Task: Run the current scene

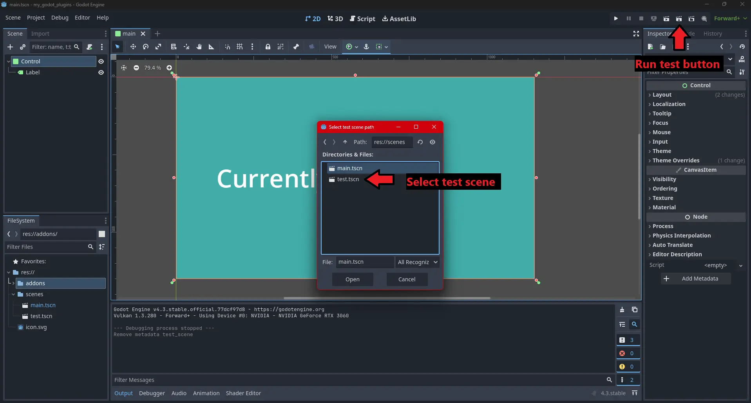Action: tap(666, 18)
